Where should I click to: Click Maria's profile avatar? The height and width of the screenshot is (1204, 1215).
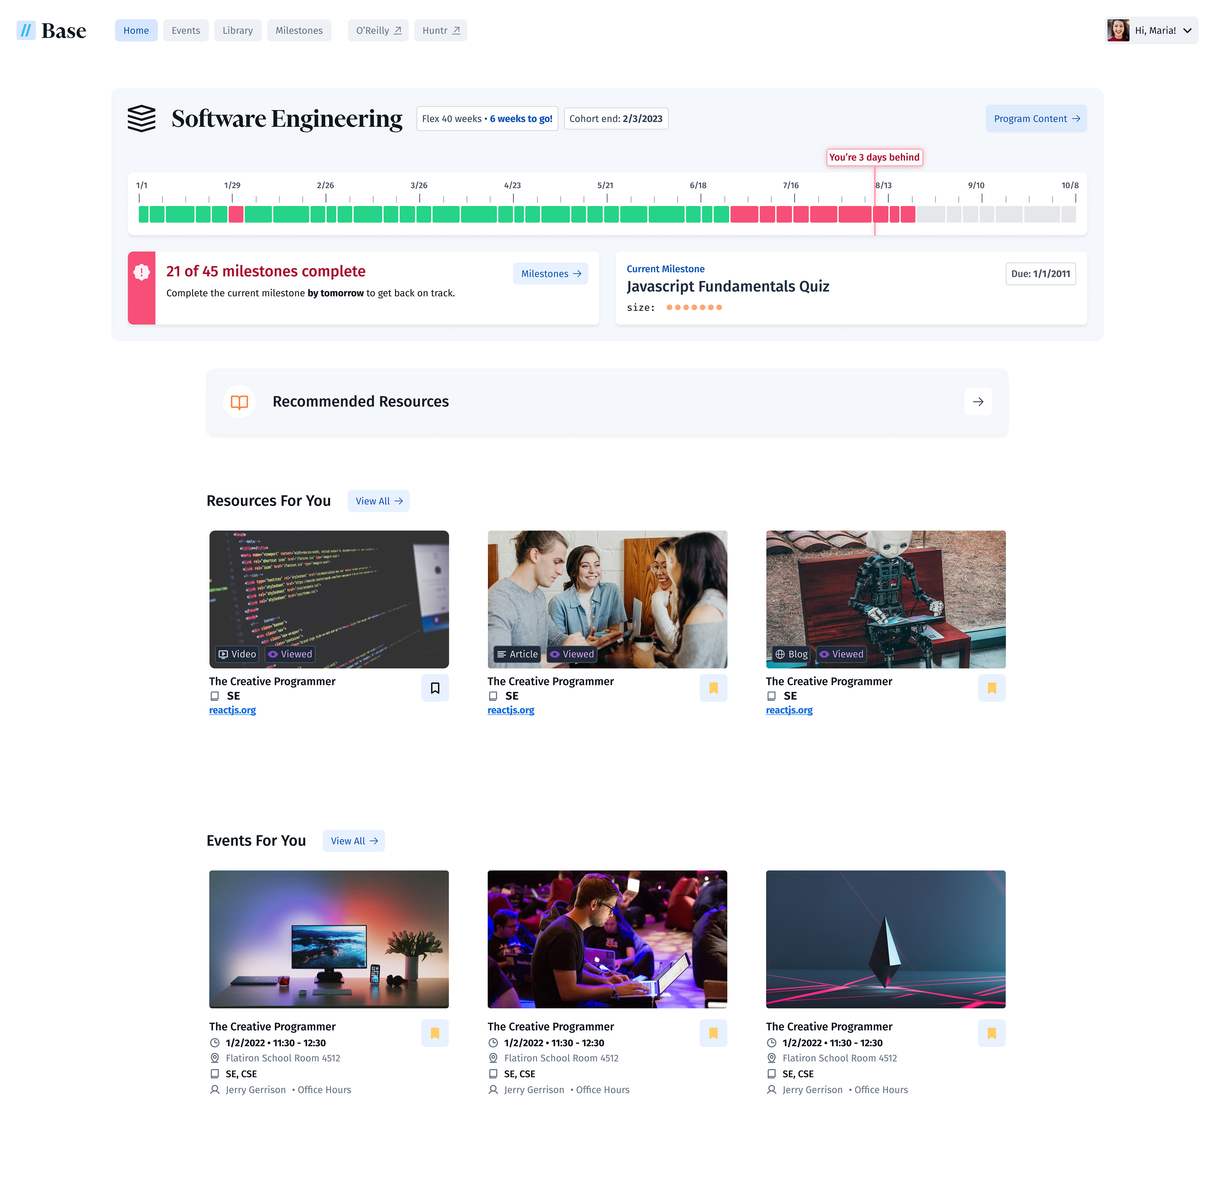pyautogui.click(x=1118, y=30)
